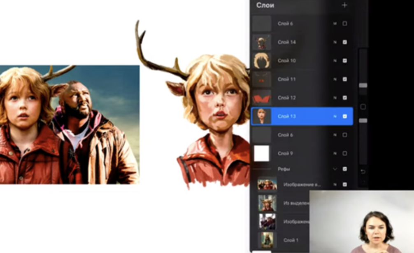The image size is (414, 253).
Task: Select the Слой 1 thumbnail
Action: (267, 240)
